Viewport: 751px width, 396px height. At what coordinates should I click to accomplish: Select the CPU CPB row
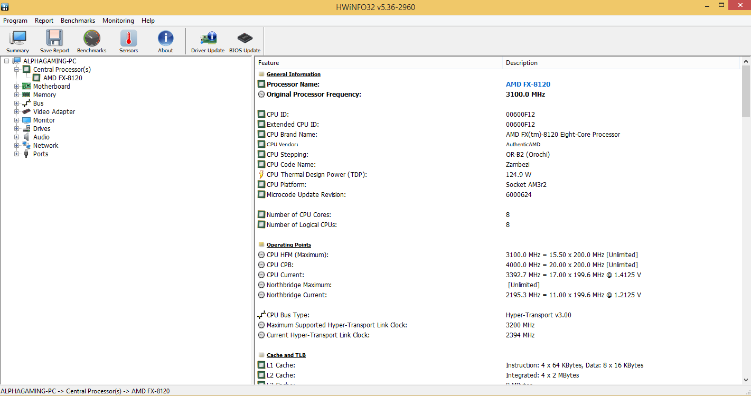pos(498,265)
